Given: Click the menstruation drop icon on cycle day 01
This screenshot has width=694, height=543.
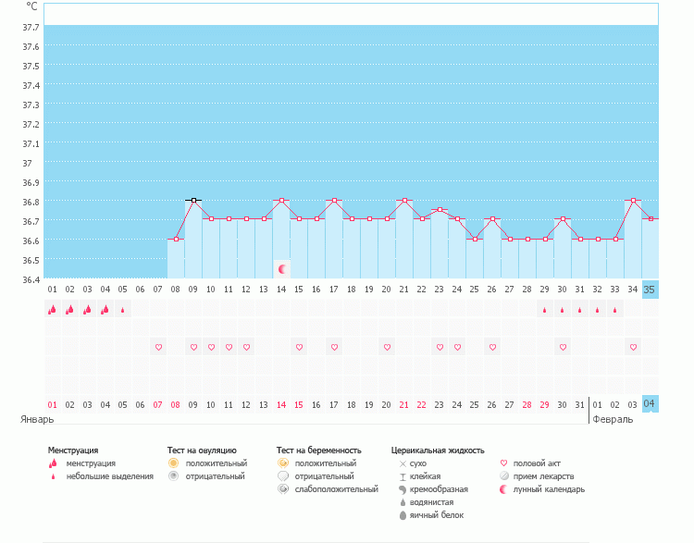Looking at the screenshot, I should pyautogui.click(x=52, y=310).
